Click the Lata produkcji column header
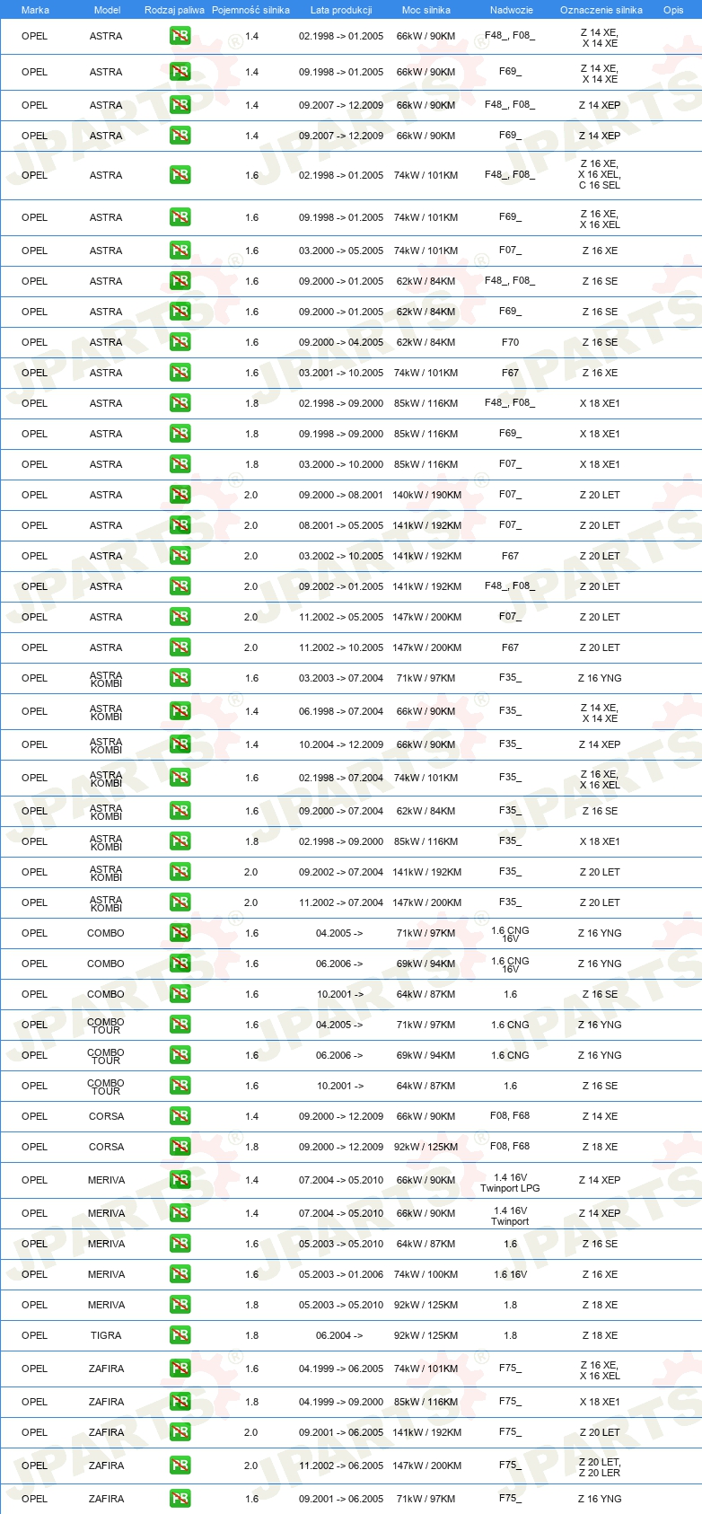This screenshot has width=702, height=1514. 341,10
